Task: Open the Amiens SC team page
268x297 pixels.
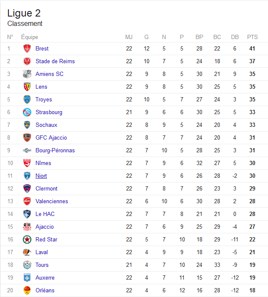Action: [x=50, y=74]
